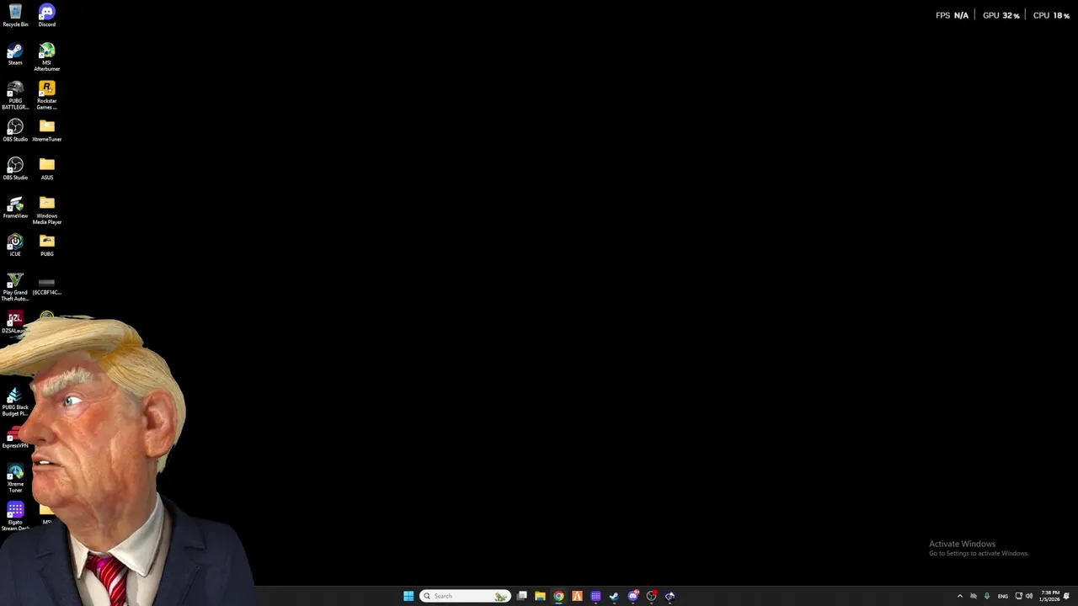
Task: Select the ASUS folder on the desktop
Action: tap(47, 168)
